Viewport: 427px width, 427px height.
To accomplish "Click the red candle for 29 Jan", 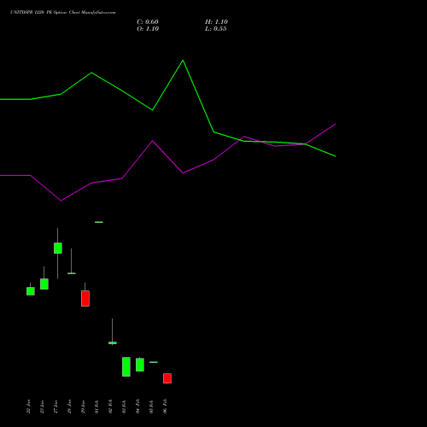I will pyautogui.click(x=85, y=298).
